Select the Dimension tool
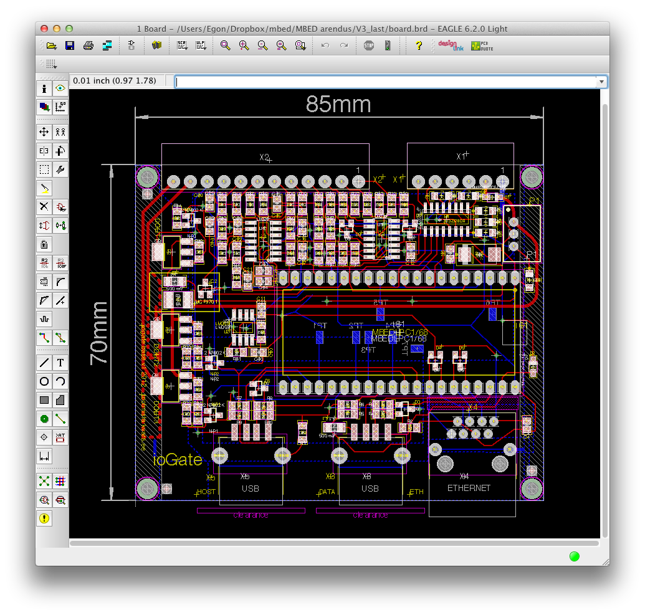Screen dimensions: 645x615 tap(44, 456)
